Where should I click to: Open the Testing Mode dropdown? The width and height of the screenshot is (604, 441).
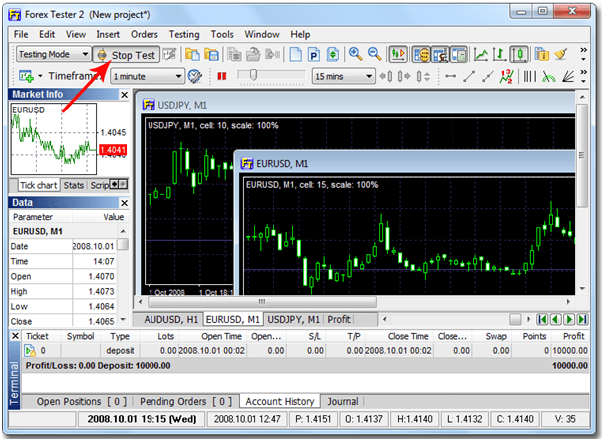[x=54, y=55]
